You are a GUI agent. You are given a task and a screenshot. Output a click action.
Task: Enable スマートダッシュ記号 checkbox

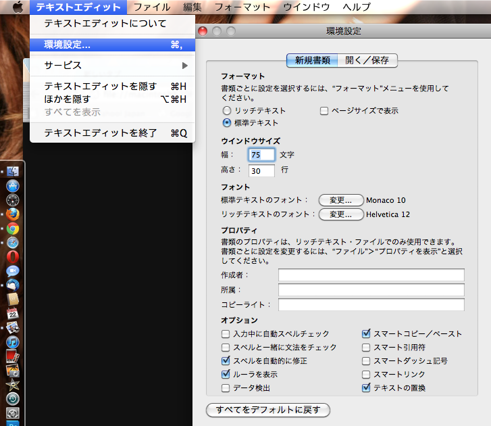[366, 361]
